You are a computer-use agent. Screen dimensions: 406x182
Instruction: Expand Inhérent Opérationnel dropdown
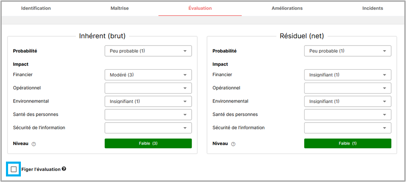click(x=148, y=88)
